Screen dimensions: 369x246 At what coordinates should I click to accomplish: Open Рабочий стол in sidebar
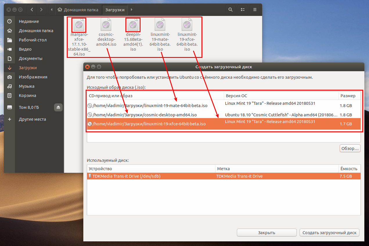(x=34, y=40)
